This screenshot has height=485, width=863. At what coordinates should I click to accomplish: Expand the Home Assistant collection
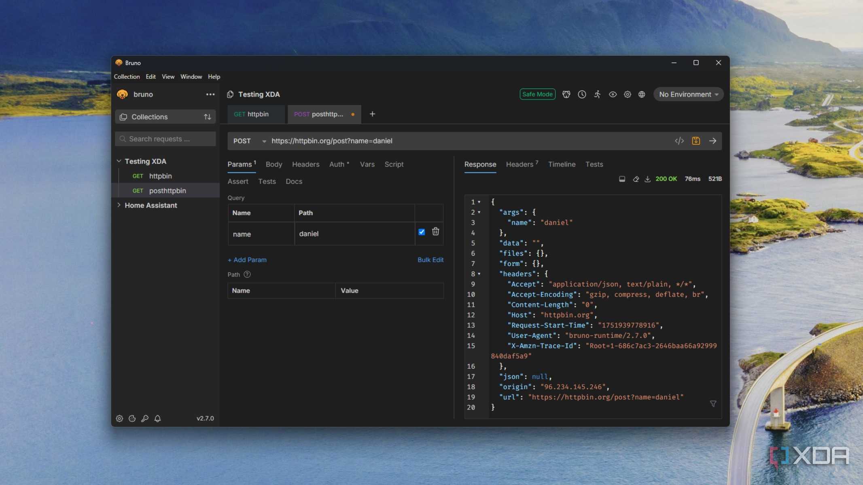click(x=119, y=205)
